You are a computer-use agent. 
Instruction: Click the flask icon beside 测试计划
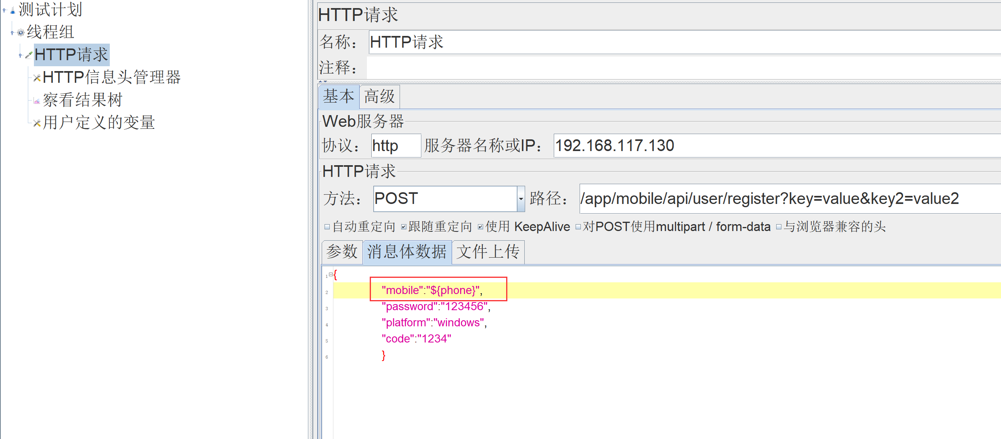coord(13,11)
